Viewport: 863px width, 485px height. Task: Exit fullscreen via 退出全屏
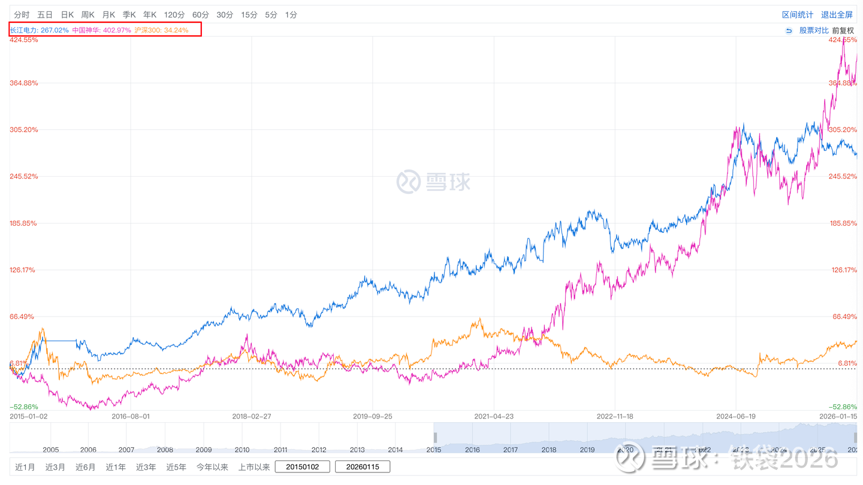point(837,14)
